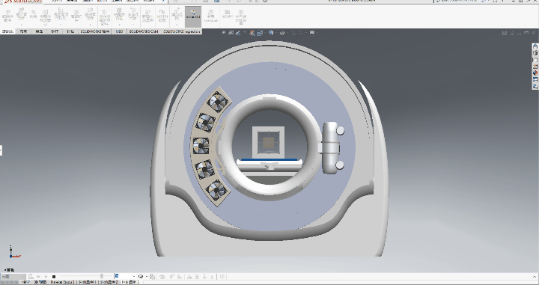Click Play from Start in motion toolbar
Screen dimensions: 539x285
(38, 277)
